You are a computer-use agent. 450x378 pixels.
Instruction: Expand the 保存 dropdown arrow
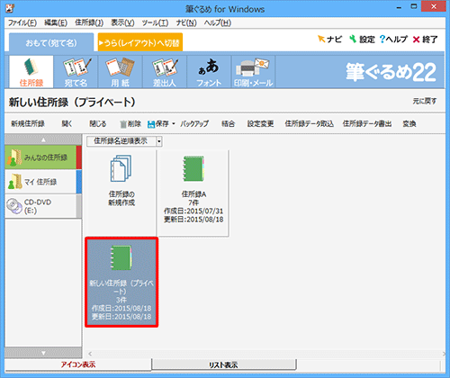tap(174, 123)
